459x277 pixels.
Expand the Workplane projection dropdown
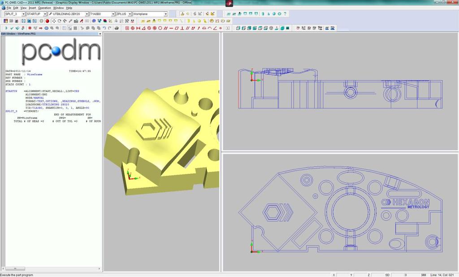pos(165,14)
